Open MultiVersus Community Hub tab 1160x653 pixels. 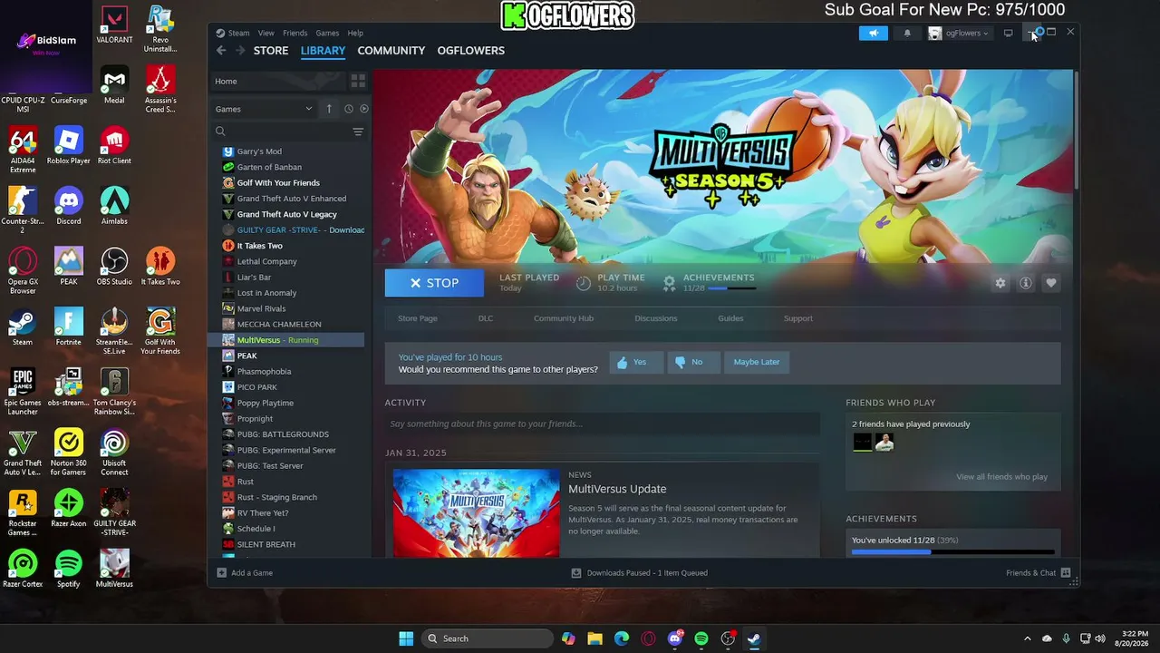[564, 318]
